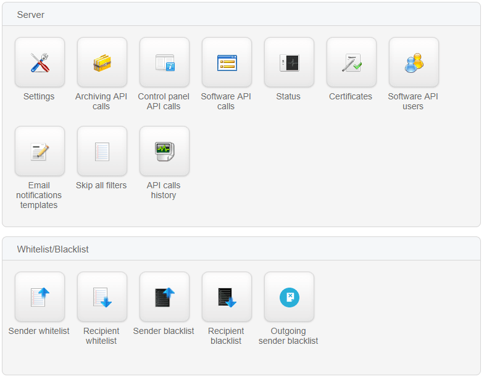Open the Status monitor icon

click(x=289, y=62)
